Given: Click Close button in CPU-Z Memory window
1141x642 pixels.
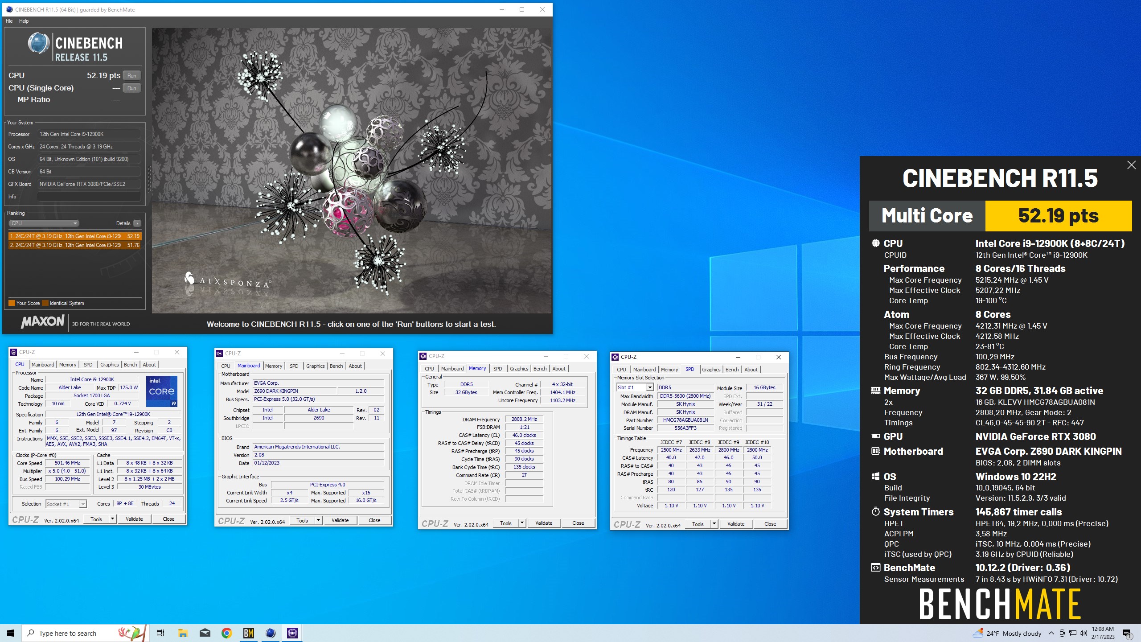Looking at the screenshot, I should (x=578, y=523).
